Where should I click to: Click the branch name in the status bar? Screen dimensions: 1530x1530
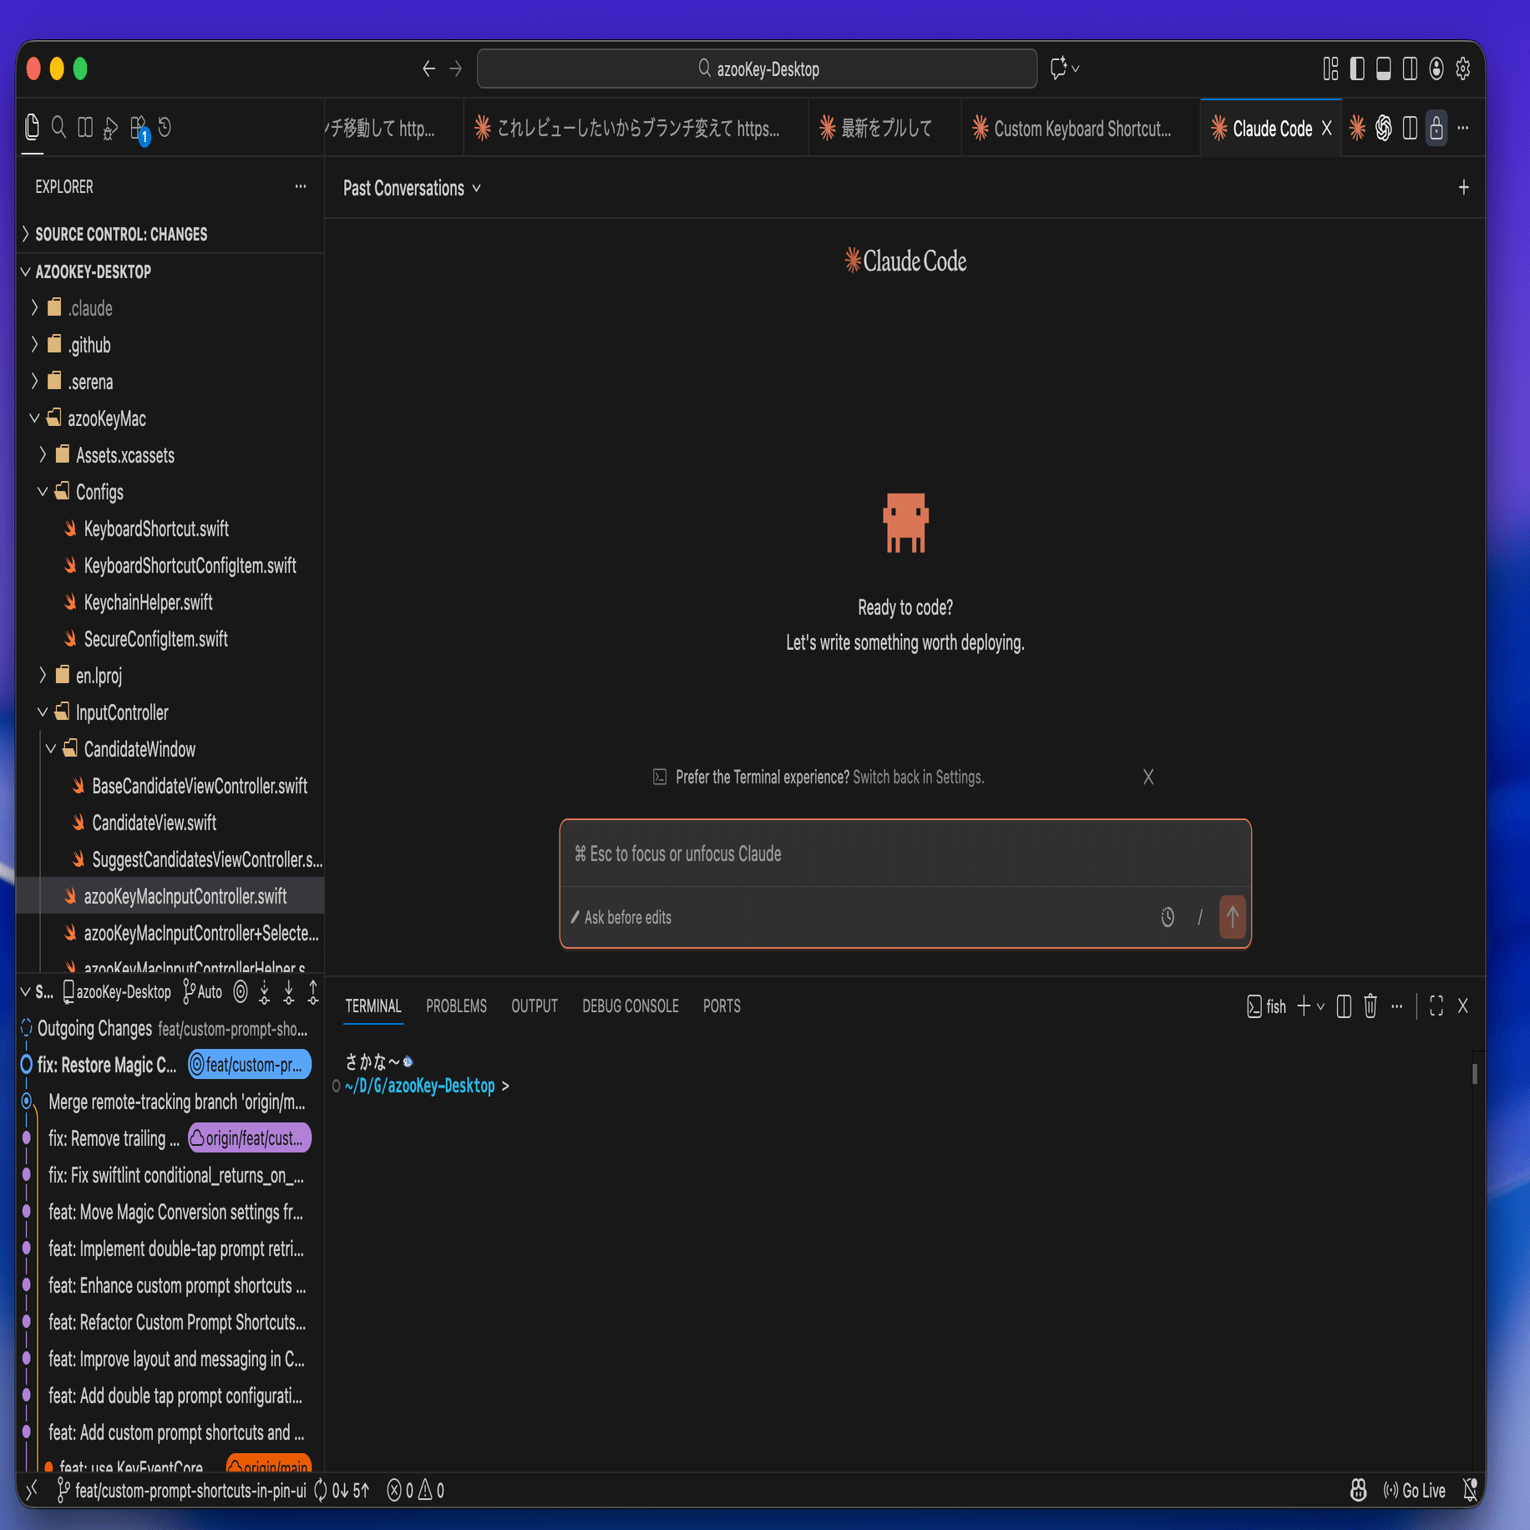pyautogui.click(x=181, y=1491)
